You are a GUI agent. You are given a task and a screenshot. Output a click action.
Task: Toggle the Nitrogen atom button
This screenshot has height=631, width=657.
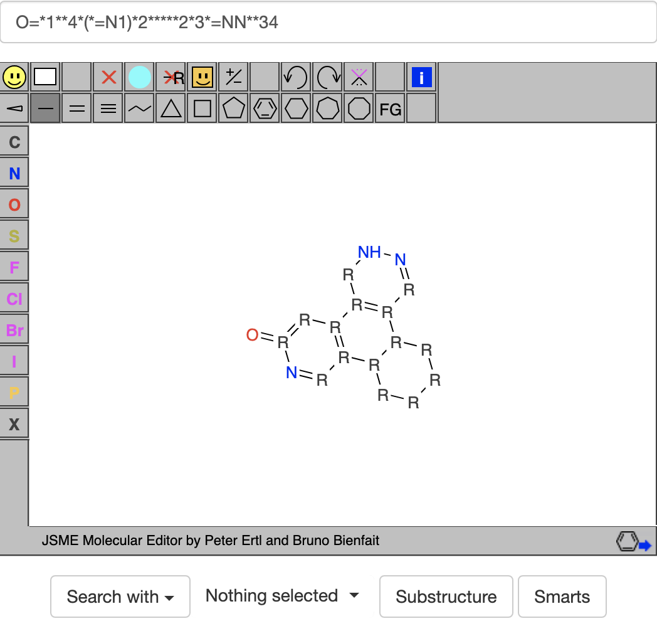[14, 173]
